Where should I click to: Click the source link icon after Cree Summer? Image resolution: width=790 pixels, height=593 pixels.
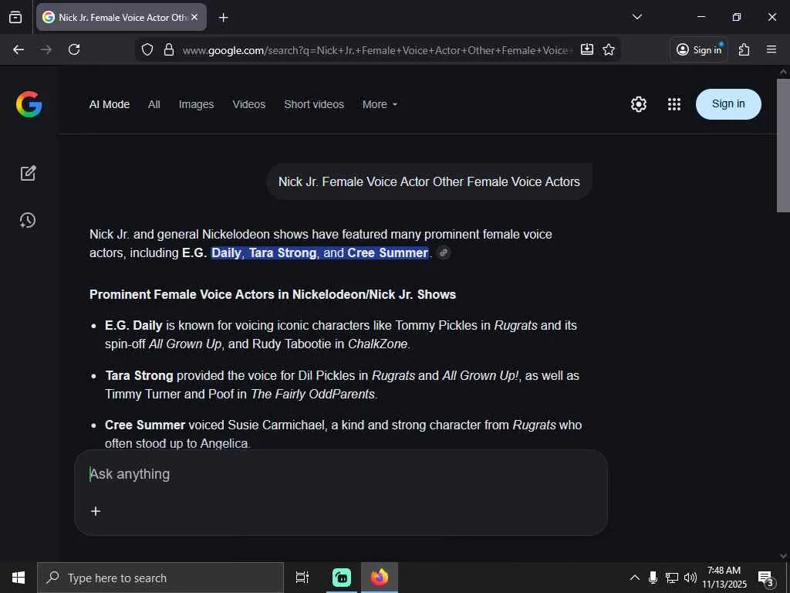click(x=444, y=252)
